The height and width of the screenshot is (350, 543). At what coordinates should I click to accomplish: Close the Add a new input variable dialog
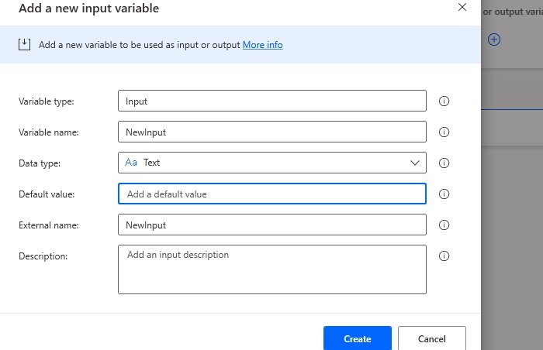pos(462,7)
